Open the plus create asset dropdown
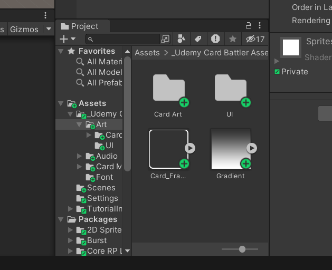The image size is (332, 270). pyautogui.click(x=68, y=39)
